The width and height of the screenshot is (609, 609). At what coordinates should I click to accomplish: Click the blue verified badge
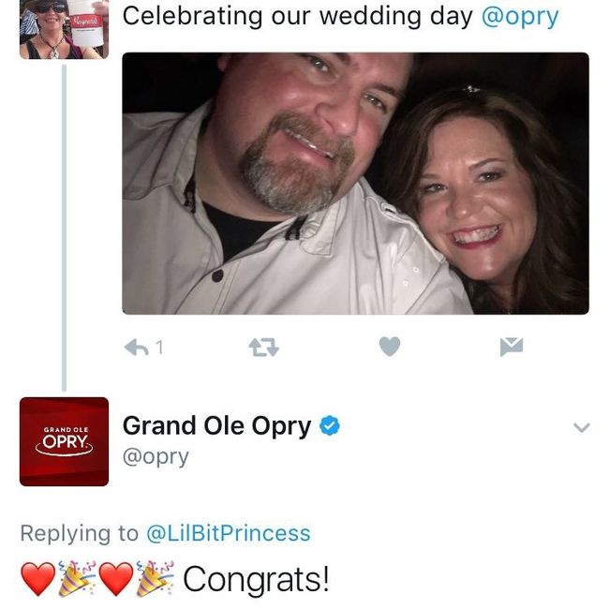(x=330, y=426)
